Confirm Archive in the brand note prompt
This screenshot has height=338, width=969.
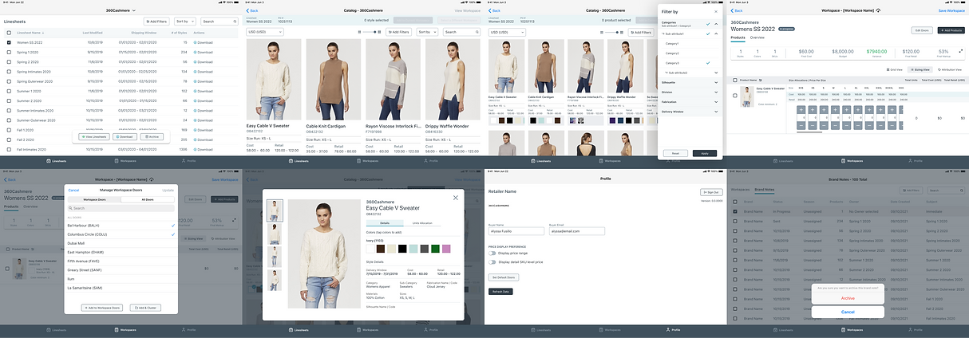coord(848,298)
